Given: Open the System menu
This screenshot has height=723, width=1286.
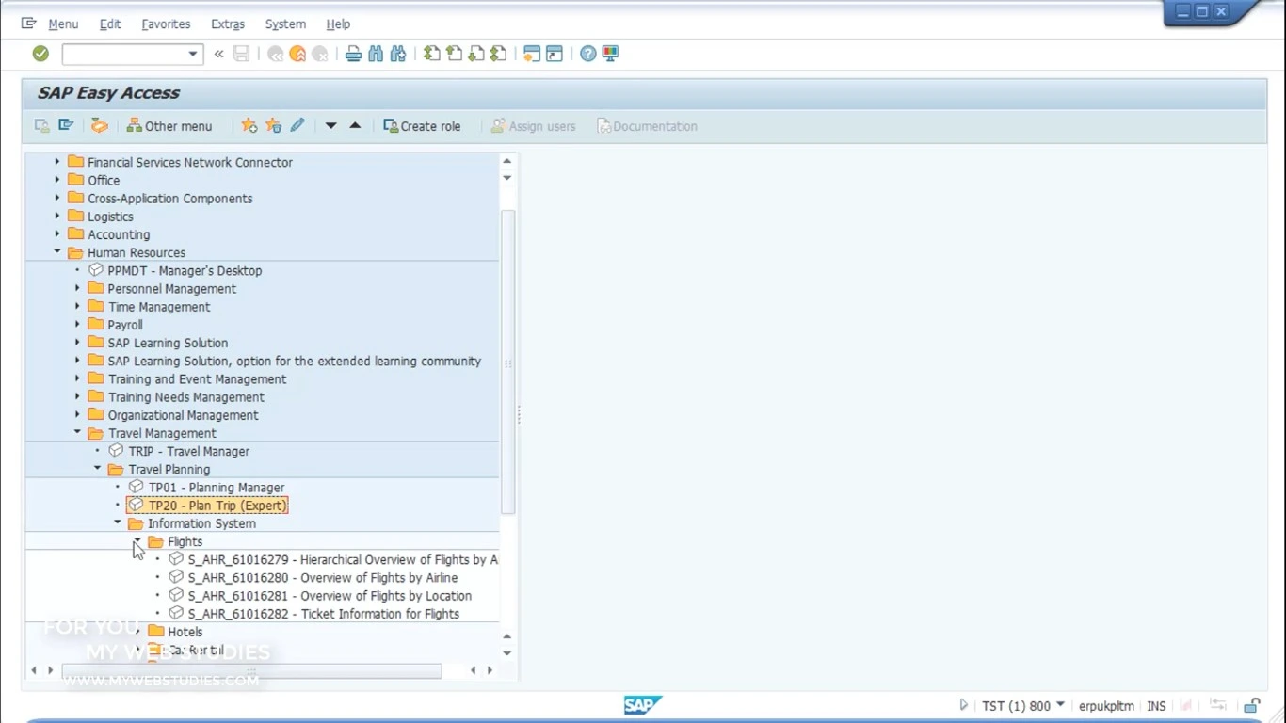Looking at the screenshot, I should point(285,24).
